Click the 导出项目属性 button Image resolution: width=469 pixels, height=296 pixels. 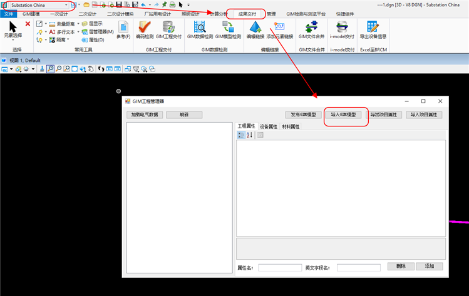(x=383, y=115)
